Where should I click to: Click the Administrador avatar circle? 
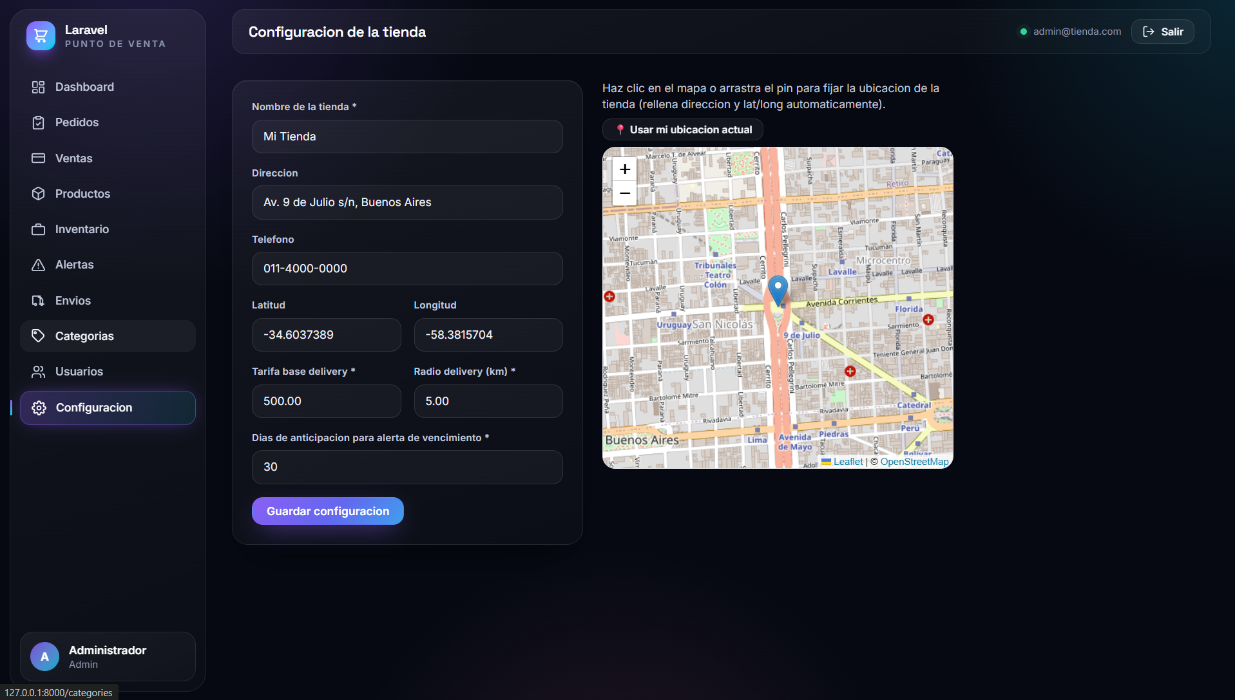click(45, 656)
